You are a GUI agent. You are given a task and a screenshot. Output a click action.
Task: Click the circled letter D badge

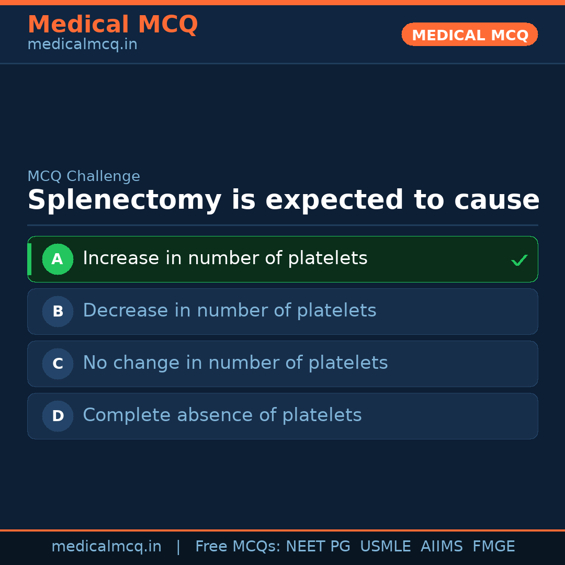coord(58,416)
